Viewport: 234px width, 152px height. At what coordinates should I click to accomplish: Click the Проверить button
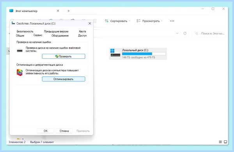[x=64, y=57]
